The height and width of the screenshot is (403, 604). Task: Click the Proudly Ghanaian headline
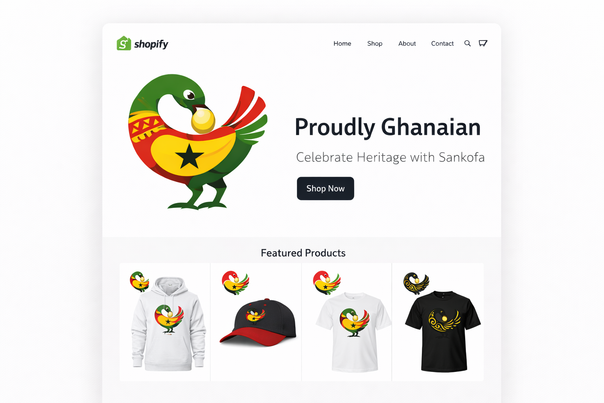click(388, 127)
